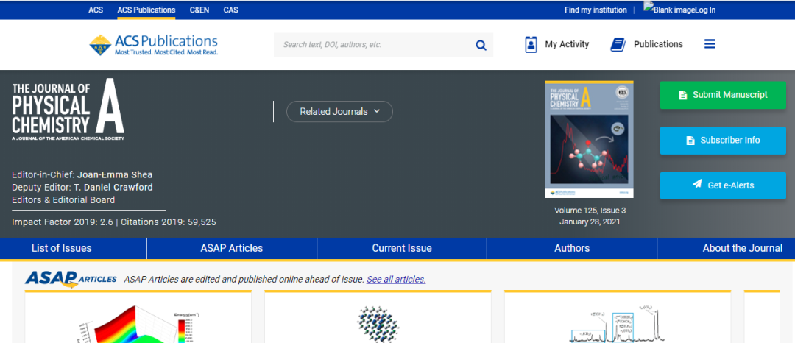Click Deputy Editor T. Daniel Crawford name
Image resolution: width=795 pixels, height=343 pixels.
(x=113, y=188)
